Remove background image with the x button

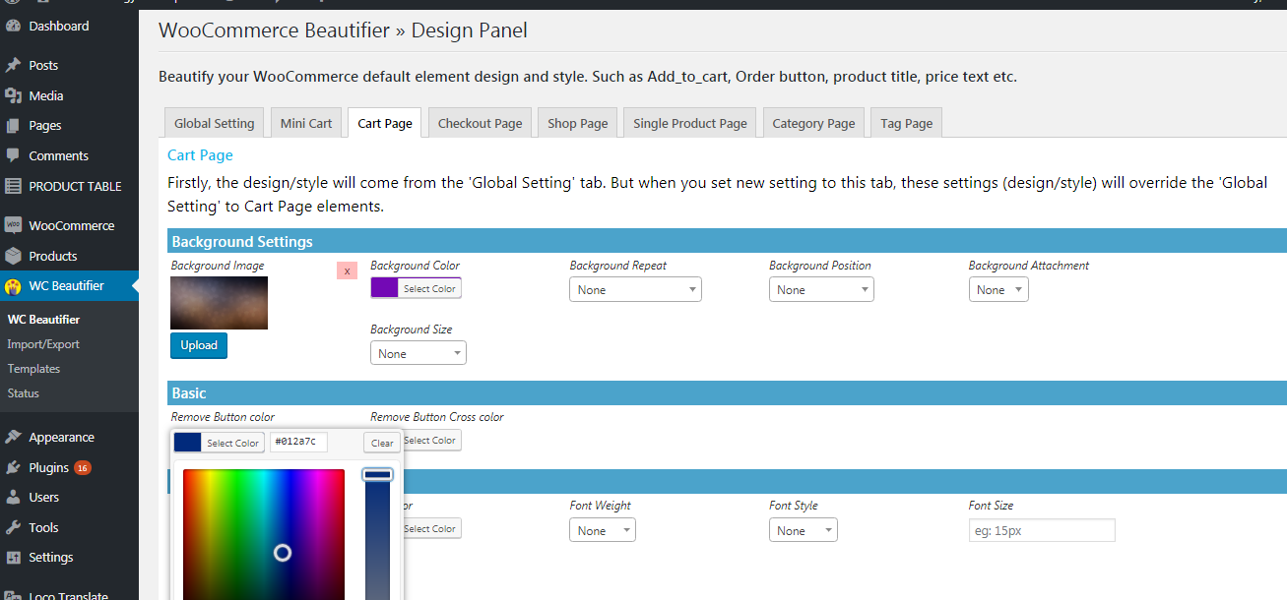point(347,270)
